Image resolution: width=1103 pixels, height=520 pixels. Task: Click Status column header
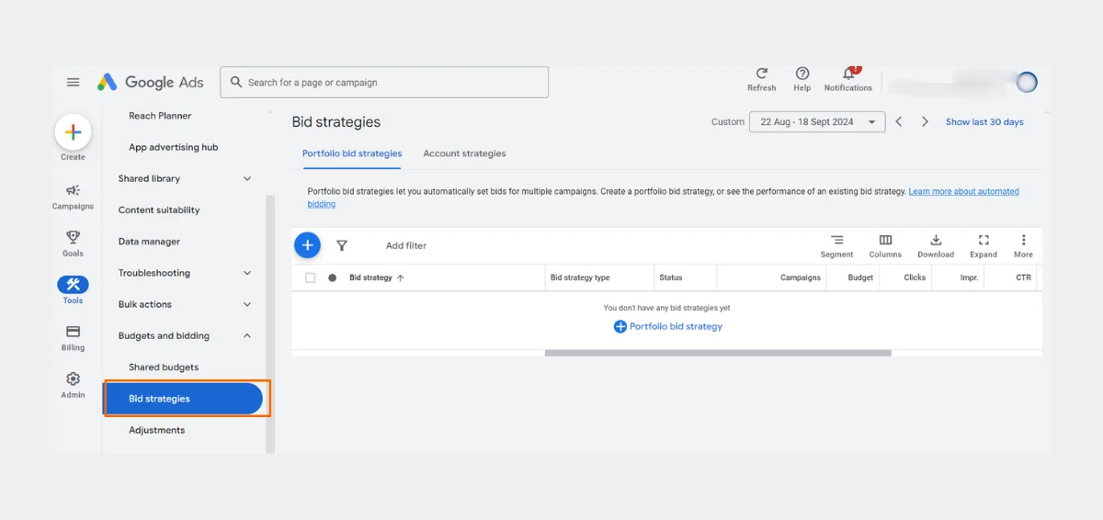(671, 277)
